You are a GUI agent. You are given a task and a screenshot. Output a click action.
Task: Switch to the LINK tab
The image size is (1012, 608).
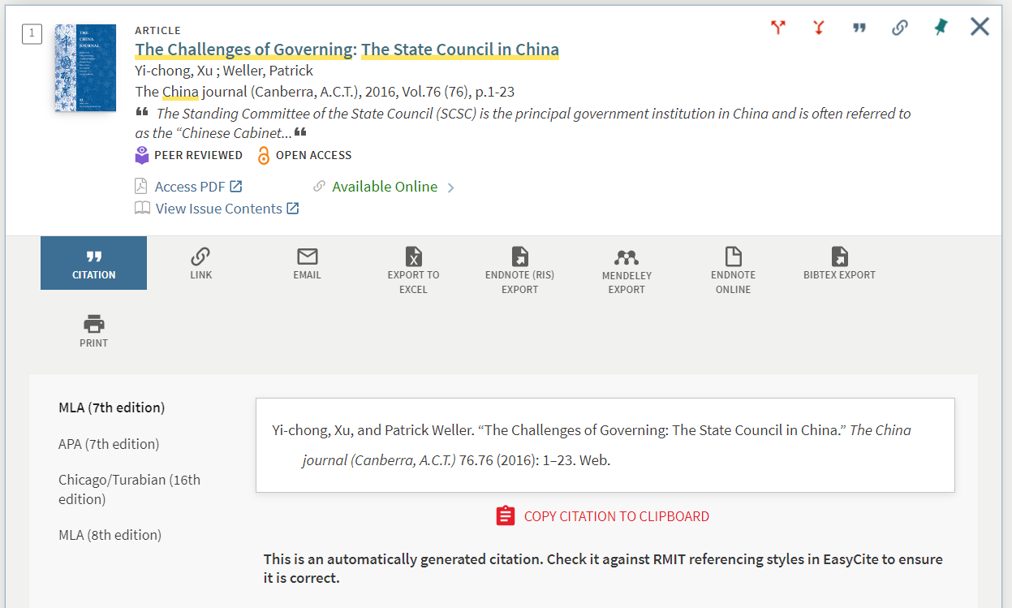click(200, 264)
